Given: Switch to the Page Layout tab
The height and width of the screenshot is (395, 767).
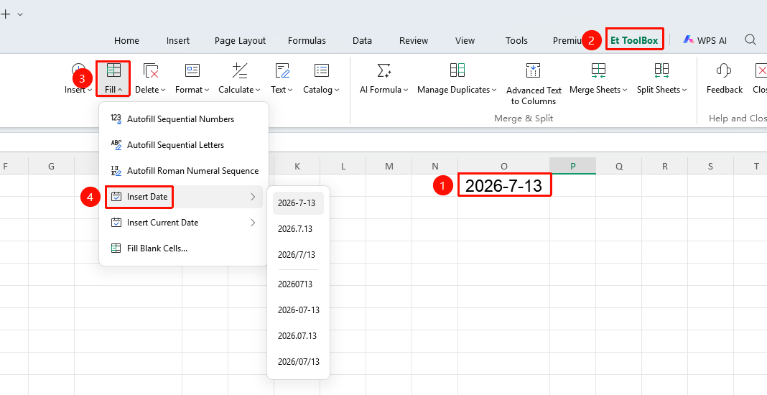Looking at the screenshot, I should [240, 41].
